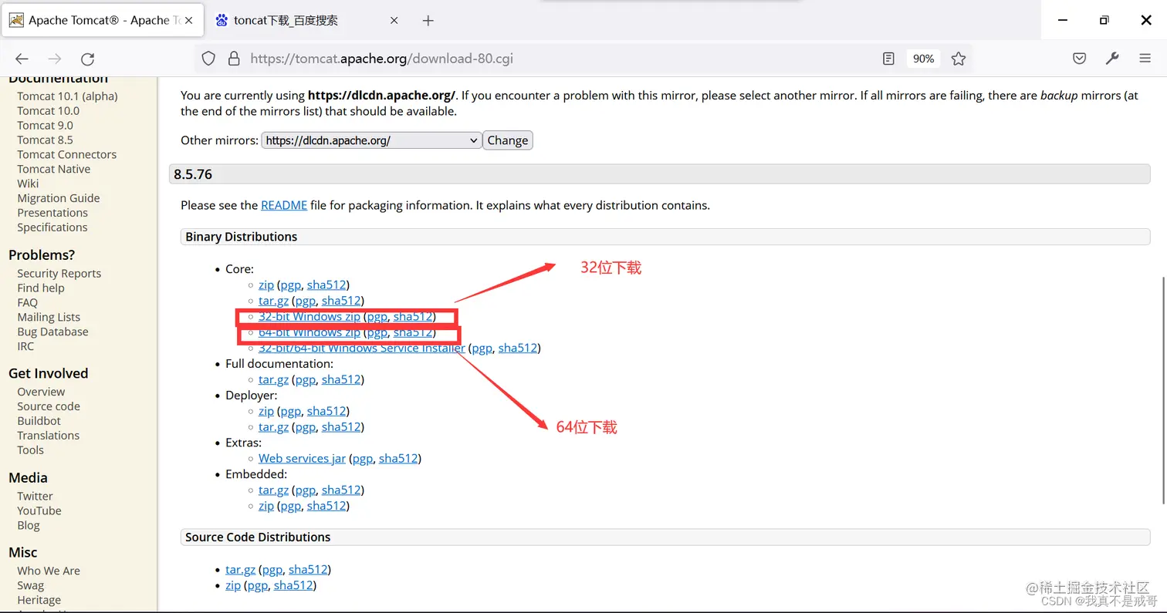The width and height of the screenshot is (1167, 613).
Task: Open the Specifications link
Action: 52,227
